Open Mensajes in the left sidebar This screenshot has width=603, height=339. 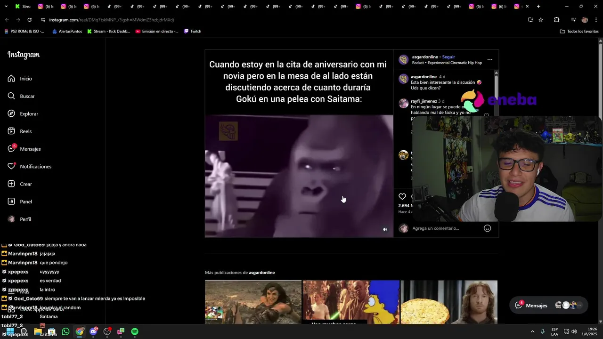tap(24, 149)
